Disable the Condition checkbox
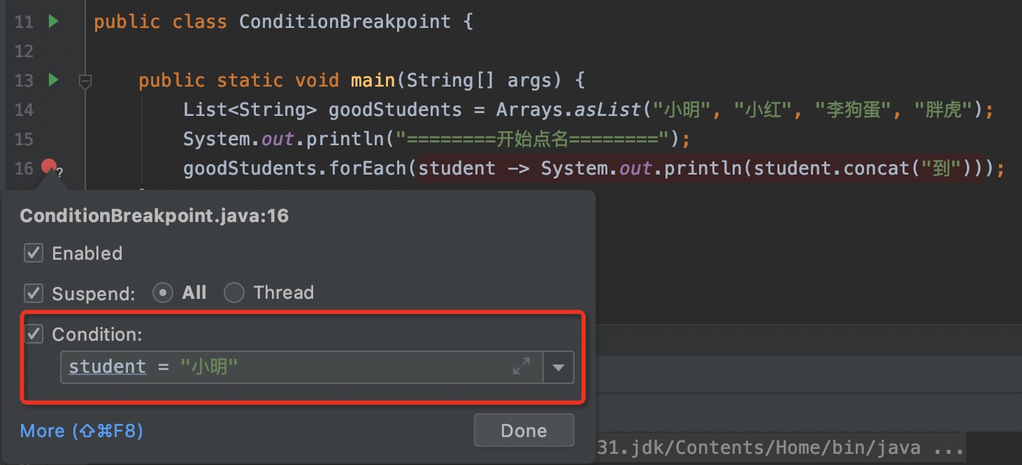1022x465 pixels. [x=34, y=334]
